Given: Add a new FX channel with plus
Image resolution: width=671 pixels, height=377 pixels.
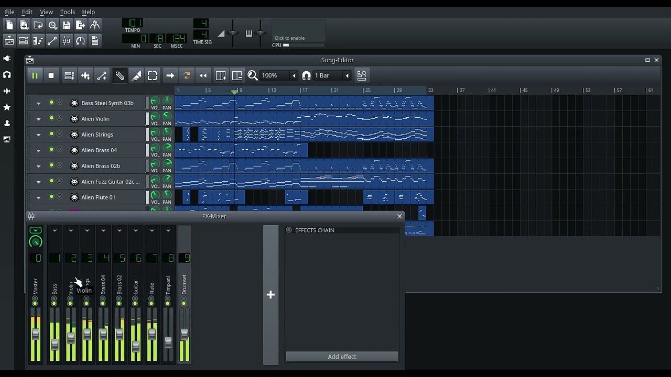Looking at the screenshot, I should [270, 294].
